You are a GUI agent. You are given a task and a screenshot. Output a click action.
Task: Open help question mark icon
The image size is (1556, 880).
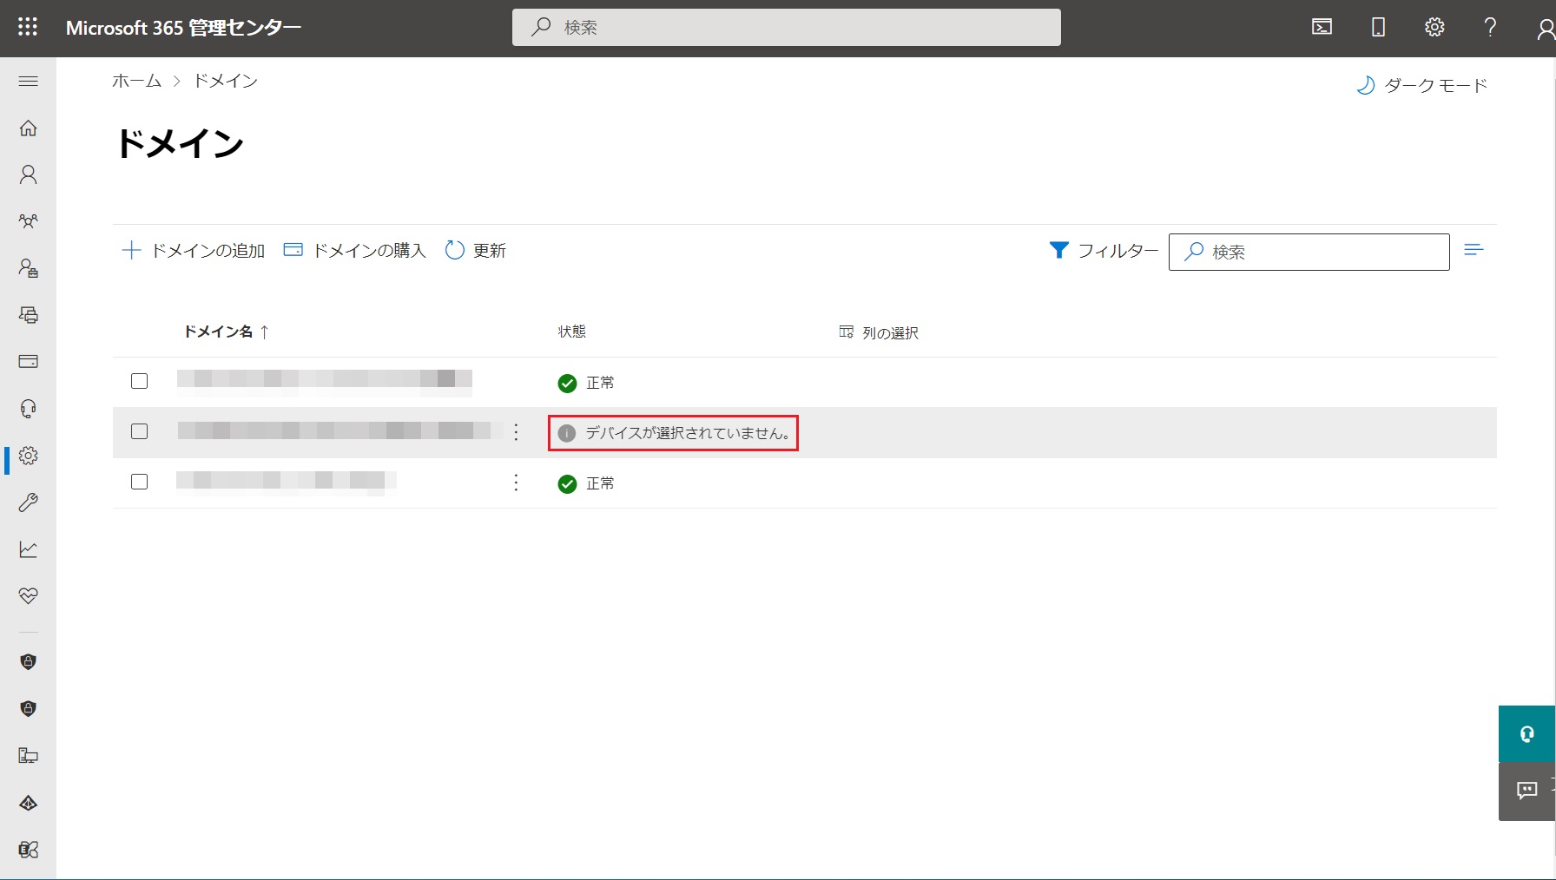(1490, 27)
